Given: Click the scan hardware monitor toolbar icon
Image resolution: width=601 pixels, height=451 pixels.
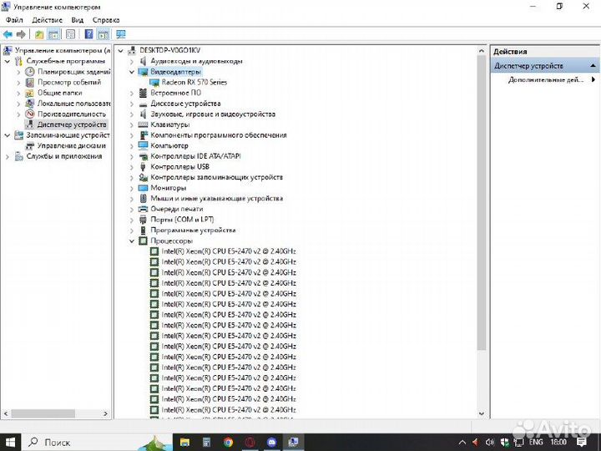Looking at the screenshot, I should pos(120,34).
